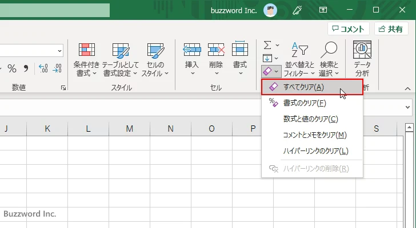The width and height of the screenshot is (416, 228).
Task: Click the Insert cells (挿入) icon
Action: 192,51
